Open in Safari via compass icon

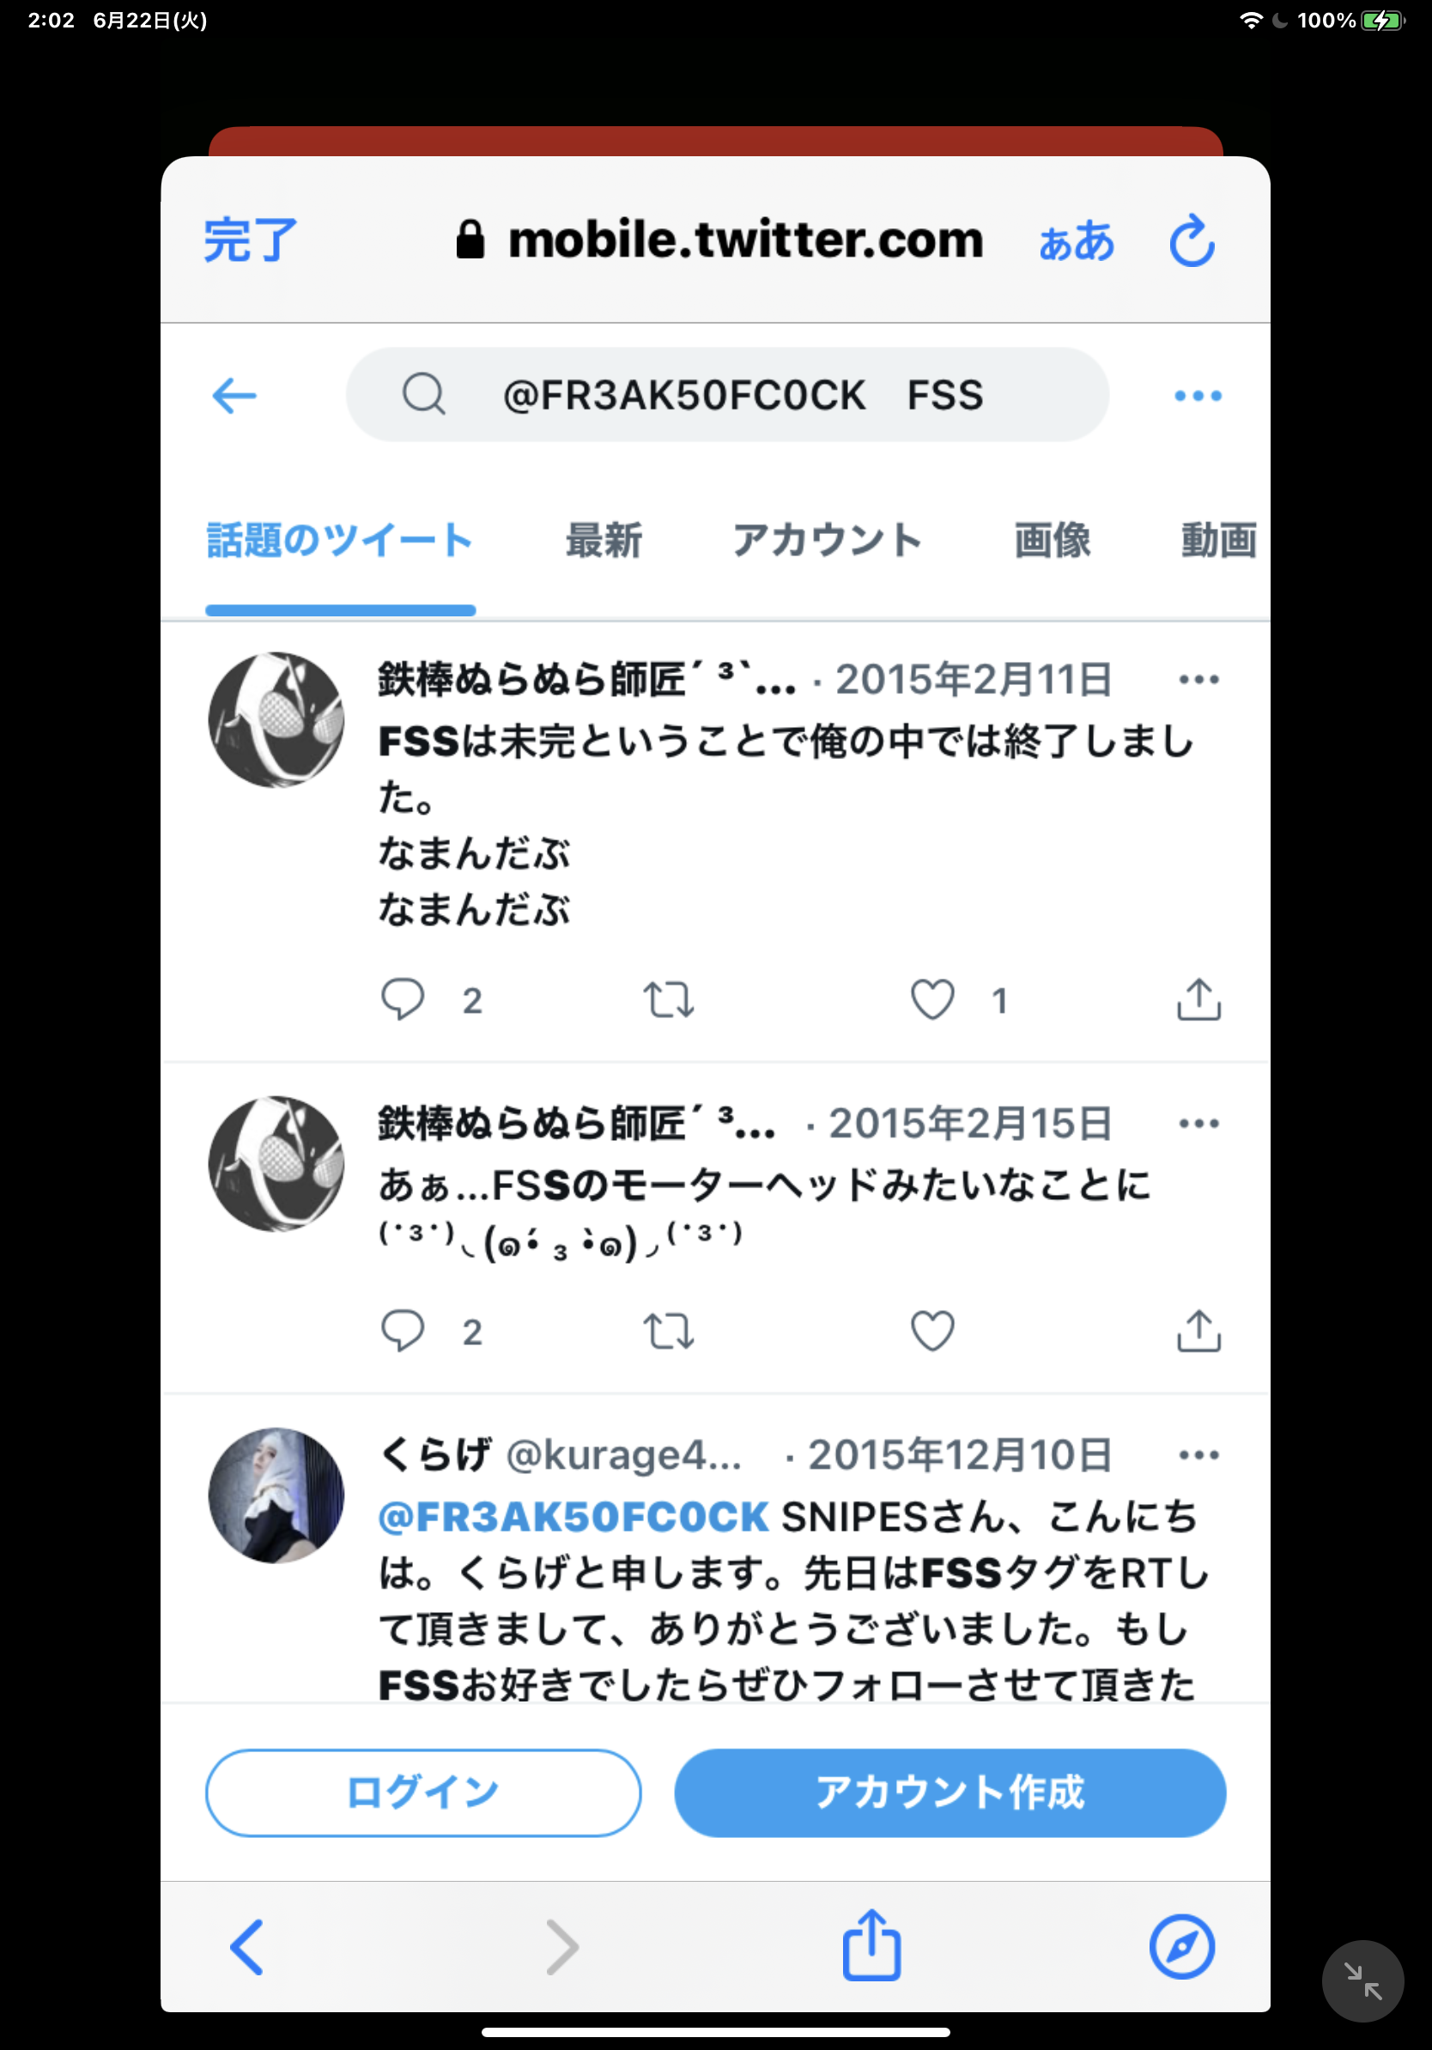[1182, 1946]
